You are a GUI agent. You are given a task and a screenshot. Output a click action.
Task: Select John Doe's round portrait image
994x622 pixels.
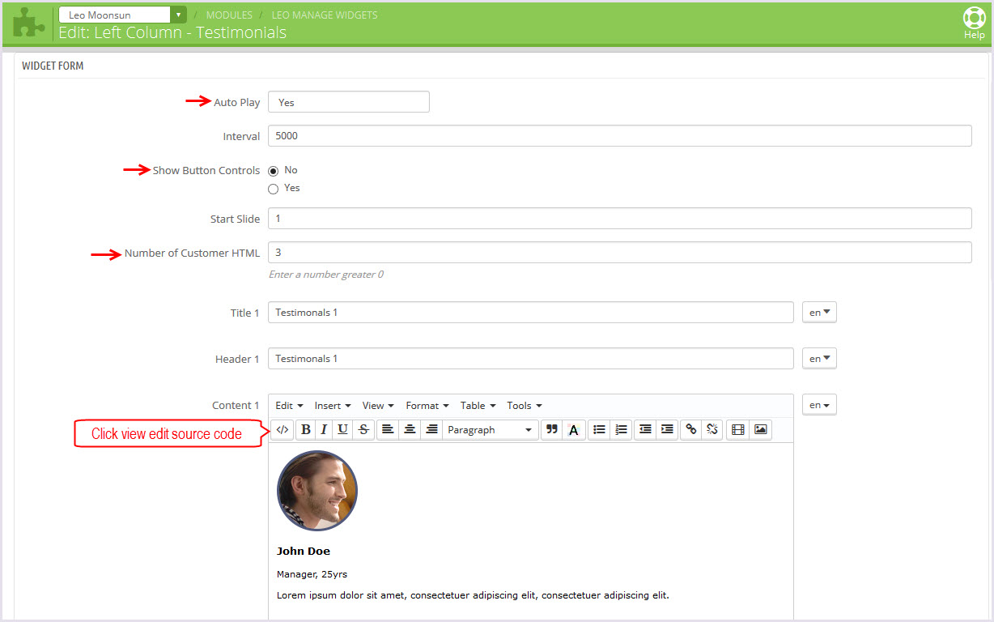317,491
